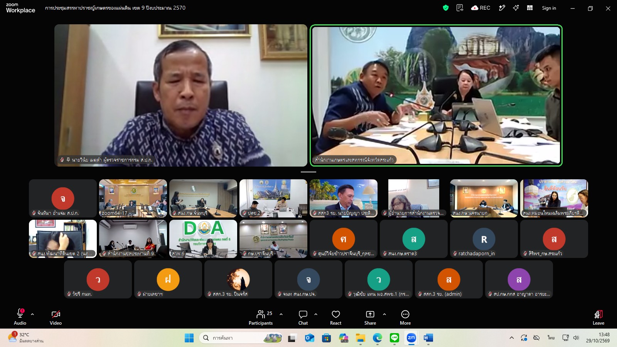Open Outlook from the taskbar
Viewport: 617px width, 347px height.
coord(309,338)
